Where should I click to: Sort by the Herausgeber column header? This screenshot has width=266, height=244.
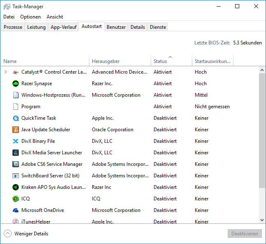pos(120,61)
